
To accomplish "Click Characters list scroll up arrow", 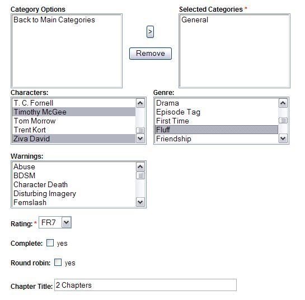I will 140,103.
